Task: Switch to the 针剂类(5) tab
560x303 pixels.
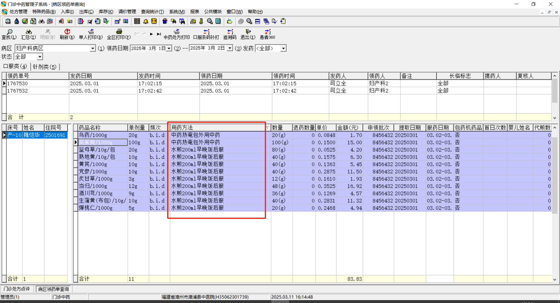Action: pyautogui.click(x=45, y=67)
